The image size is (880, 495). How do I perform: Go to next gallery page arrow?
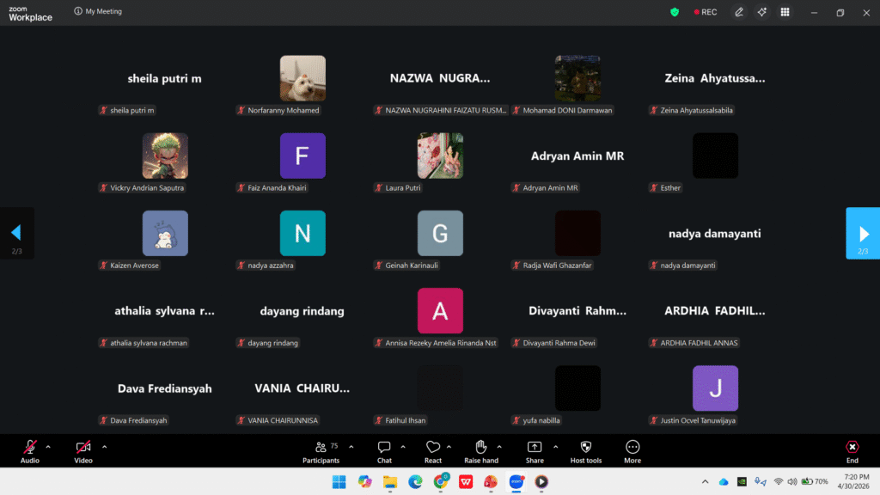(863, 233)
